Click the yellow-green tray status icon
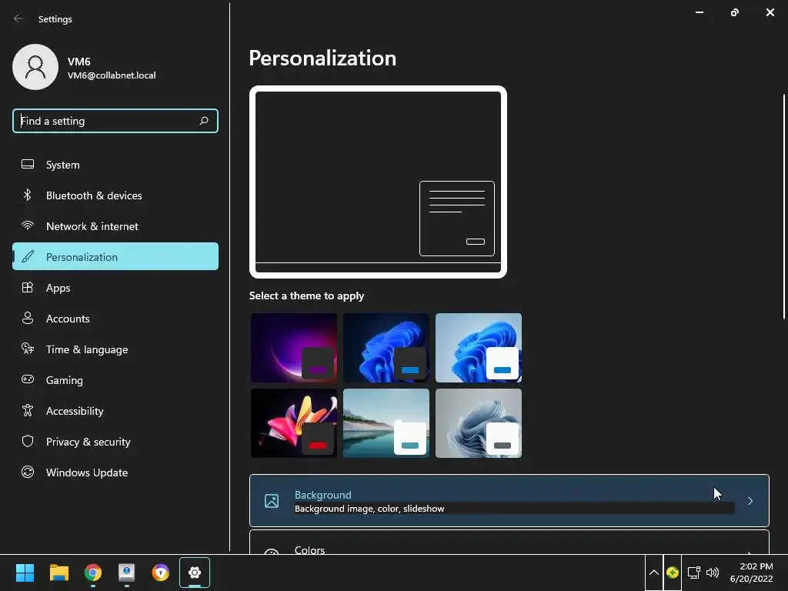 click(x=673, y=573)
